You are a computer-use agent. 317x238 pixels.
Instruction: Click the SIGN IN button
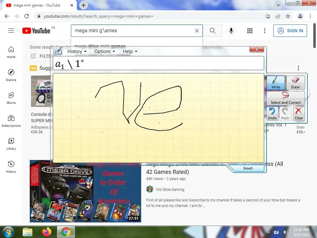pos(290,31)
